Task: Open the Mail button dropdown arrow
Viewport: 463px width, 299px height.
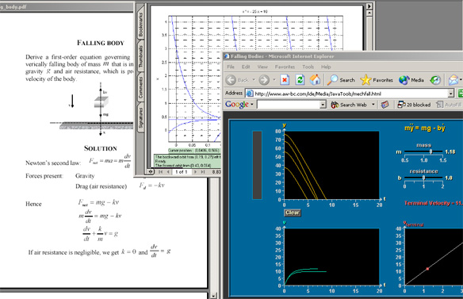Action: click(x=461, y=80)
